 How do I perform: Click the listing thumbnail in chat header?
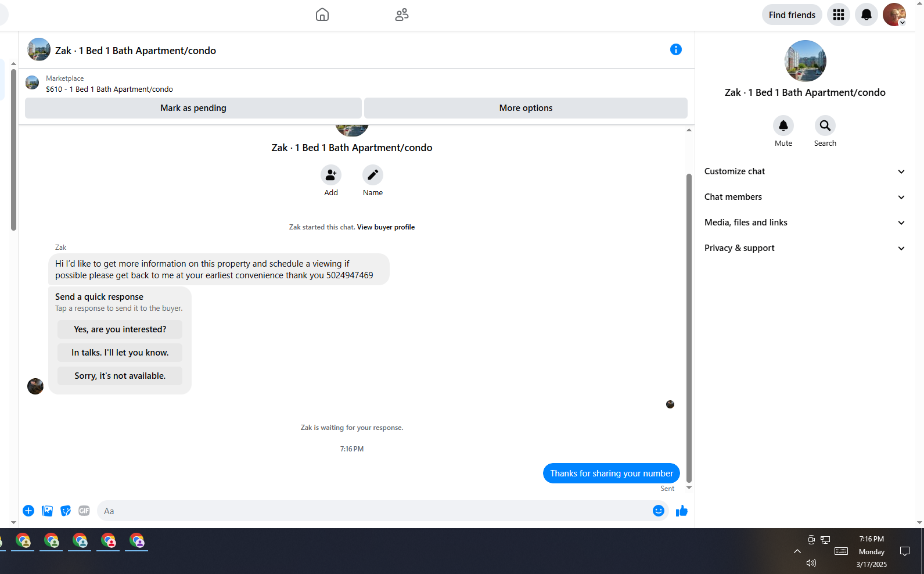(39, 50)
